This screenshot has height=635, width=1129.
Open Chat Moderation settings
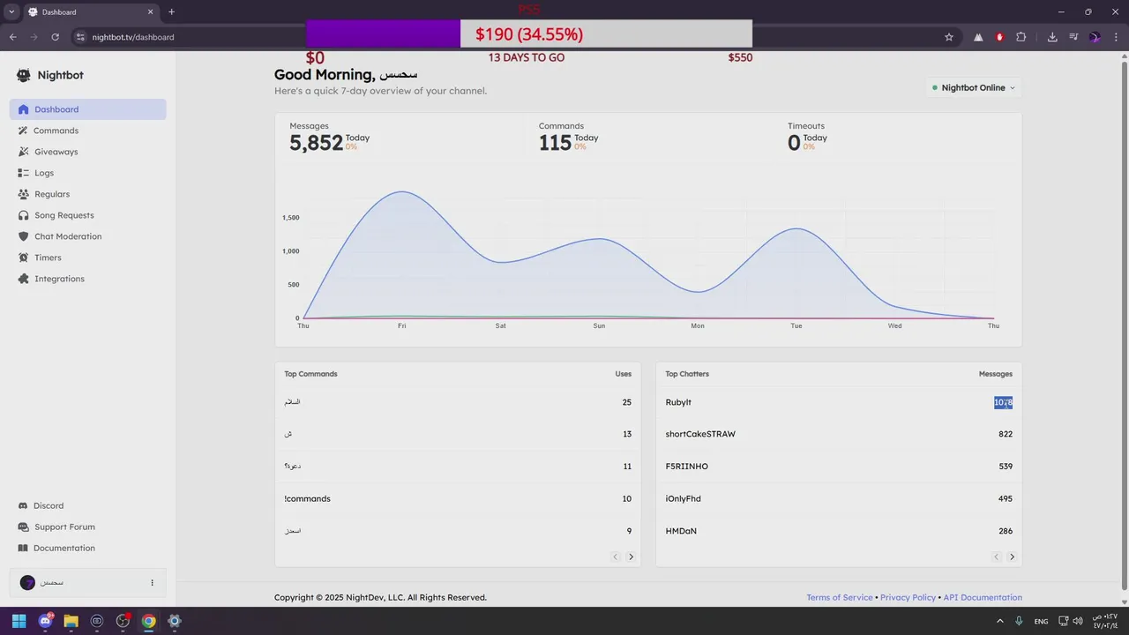87,236
